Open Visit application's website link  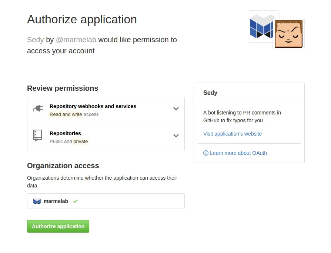(x=233, y=134)
